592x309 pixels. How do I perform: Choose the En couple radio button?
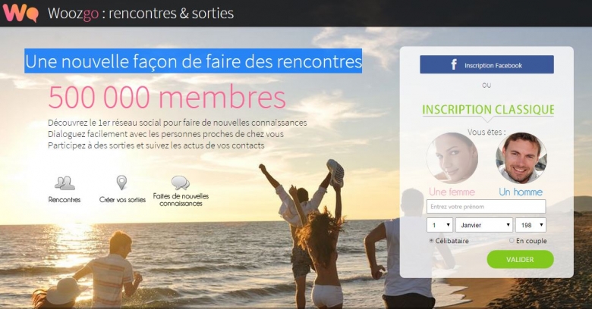click(x=512, y=240)
